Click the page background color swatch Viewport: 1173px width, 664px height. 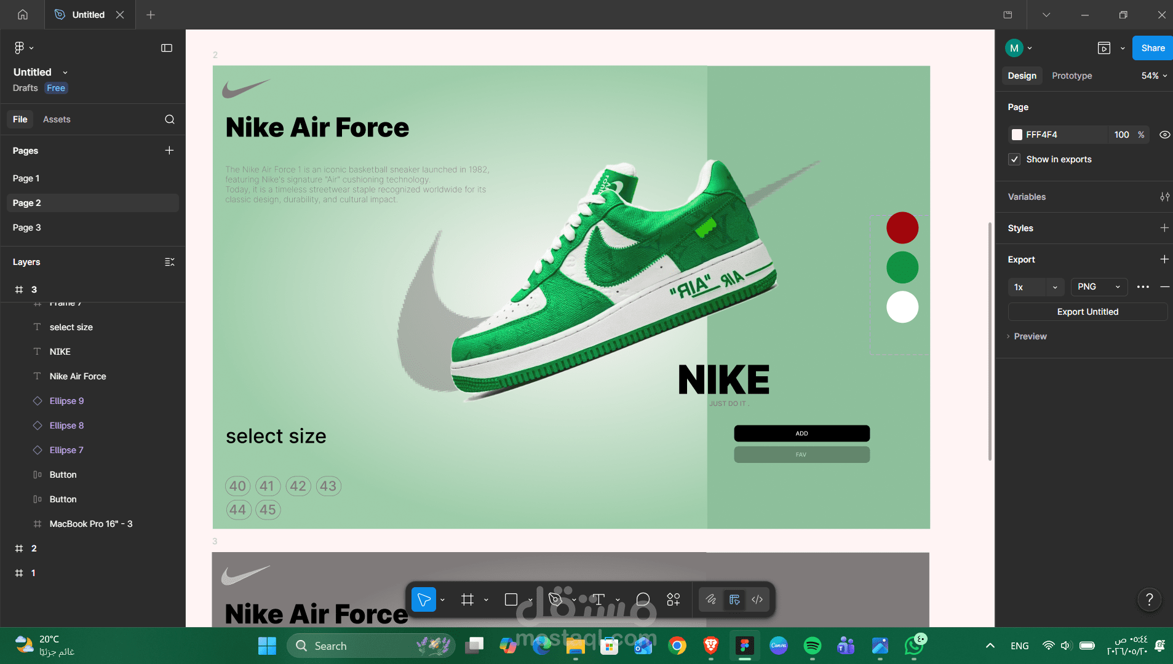tap(1017, 135)
